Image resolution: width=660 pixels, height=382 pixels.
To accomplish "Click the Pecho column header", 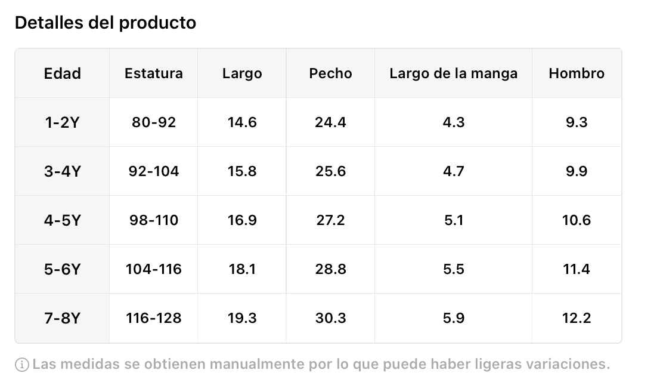I will tap(330, 73).
